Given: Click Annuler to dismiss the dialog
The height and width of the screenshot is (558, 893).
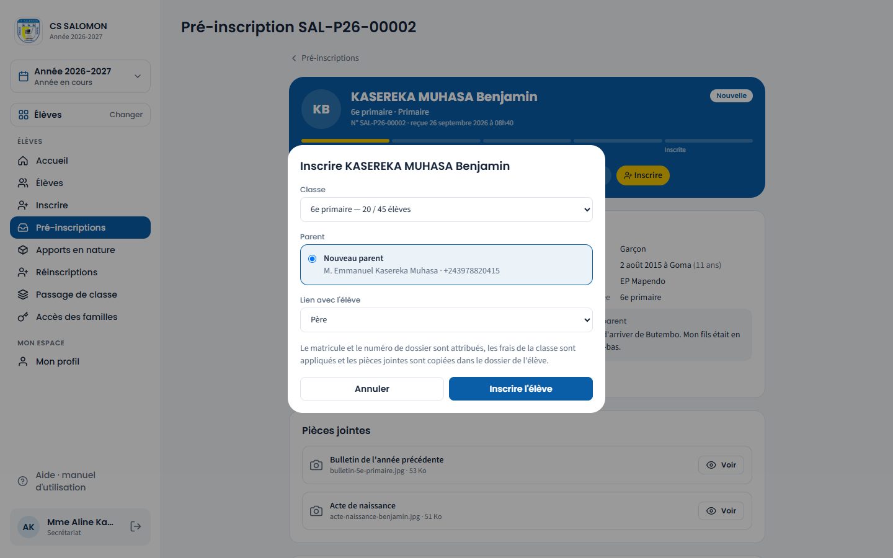Looking at the screenshot, I should click(372, 389).
